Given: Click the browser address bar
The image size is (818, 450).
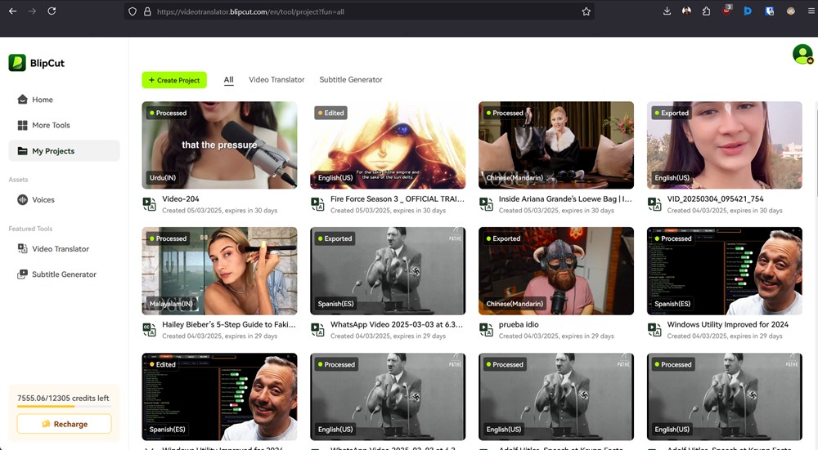Looking at the screenshot, I should 359,11.
